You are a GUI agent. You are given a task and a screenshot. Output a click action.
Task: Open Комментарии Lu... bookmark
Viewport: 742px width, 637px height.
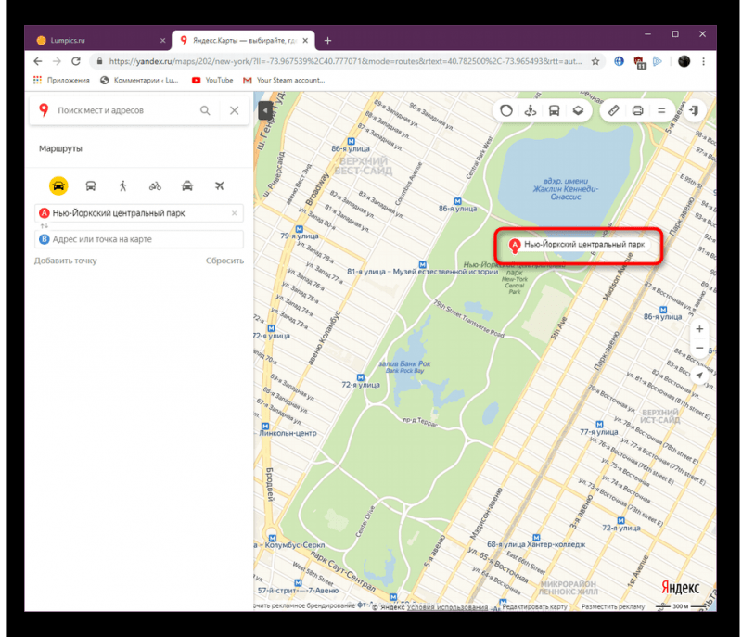tap(140, 81)
